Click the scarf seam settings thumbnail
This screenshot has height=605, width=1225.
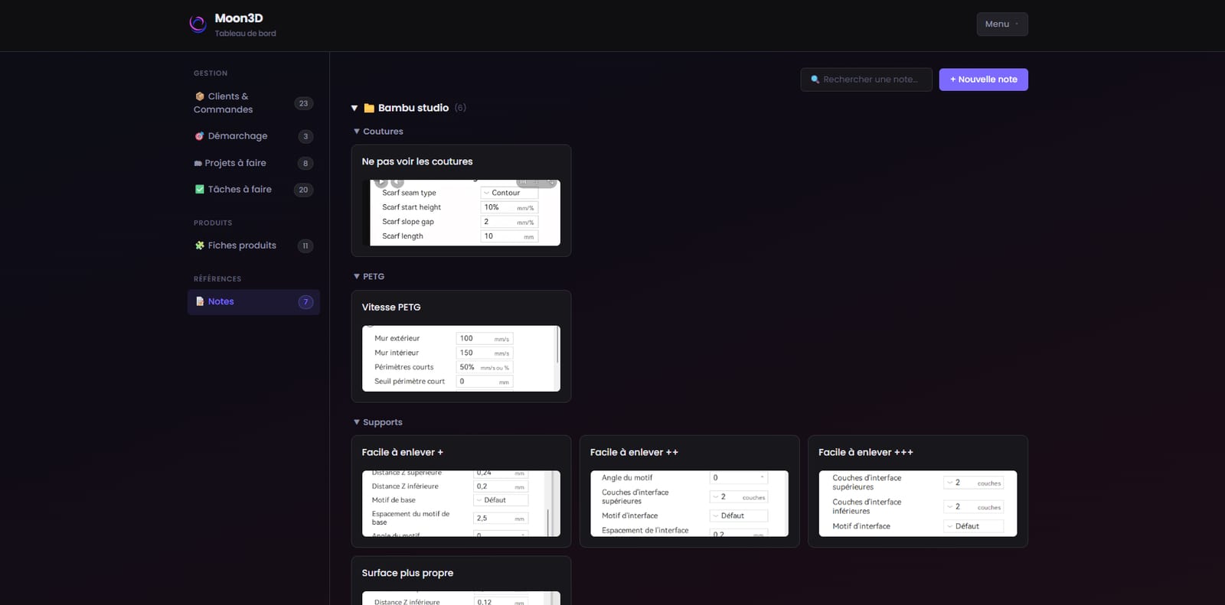coord(461,213)
